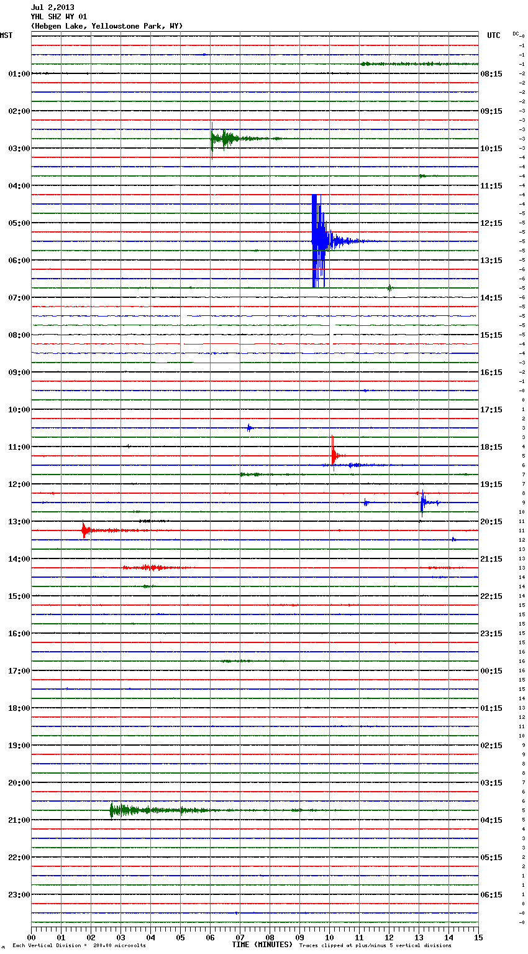528x954 pixels.
Task: Select the station code "YHL SHZ WY 01"
Action: 59,17
